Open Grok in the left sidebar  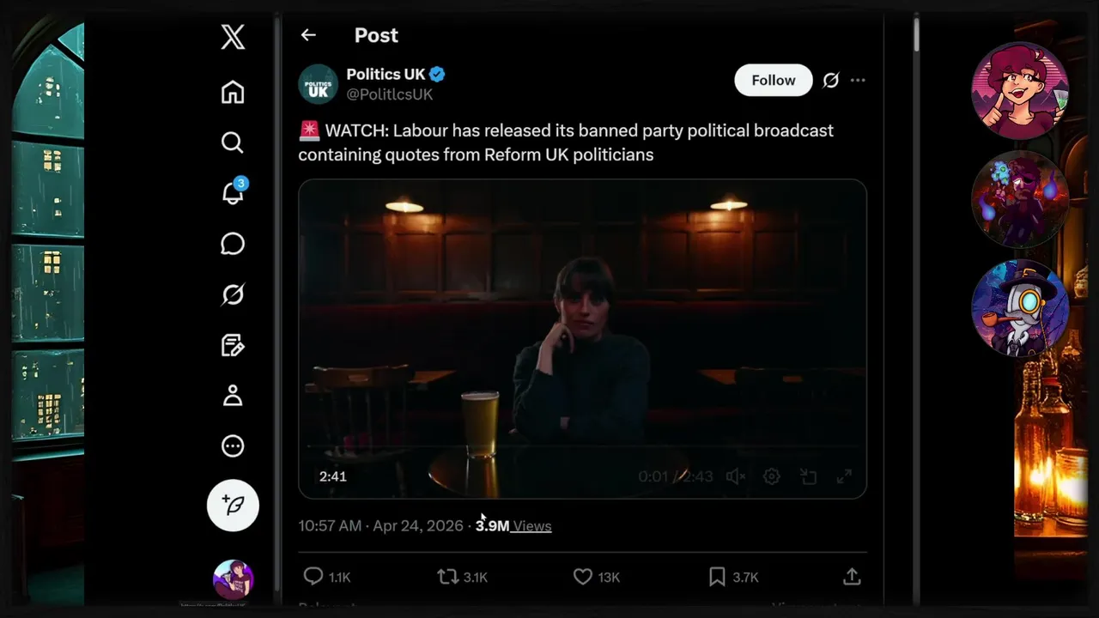click(233, 294)
